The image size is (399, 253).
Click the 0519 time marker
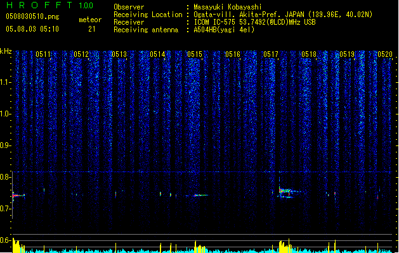347,54
